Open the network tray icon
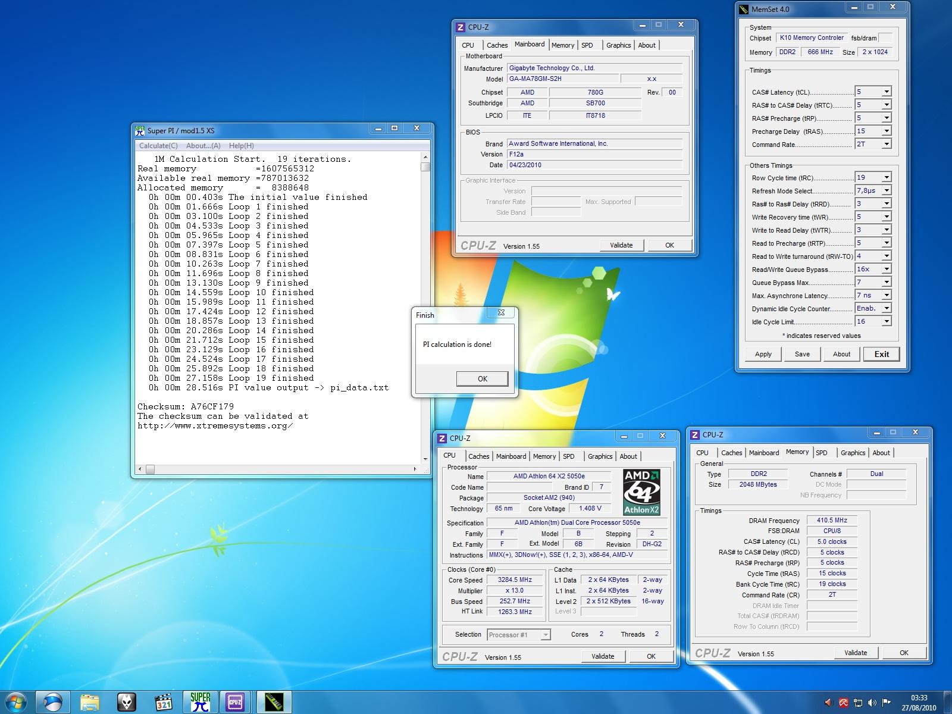This screenshot has height=714, width=952. coord(858,703)
